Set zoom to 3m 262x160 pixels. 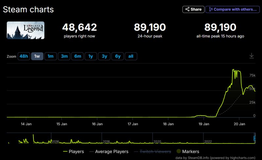click(x=64, y=56)
